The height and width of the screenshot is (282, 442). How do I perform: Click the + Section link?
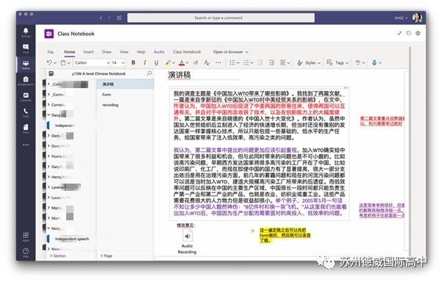[x=58, y=256]
